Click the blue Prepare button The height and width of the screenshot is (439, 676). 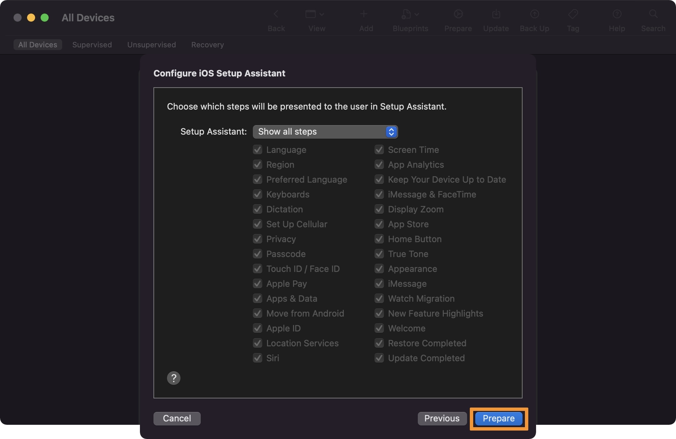[499, 418]
